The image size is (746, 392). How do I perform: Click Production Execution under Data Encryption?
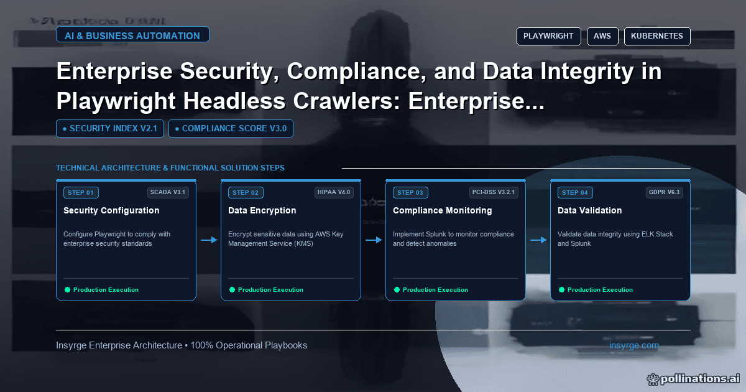[270, 290]
